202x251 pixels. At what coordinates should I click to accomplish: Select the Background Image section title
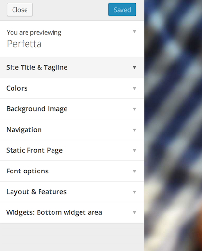pyautogui.click(x=37, y=109)
